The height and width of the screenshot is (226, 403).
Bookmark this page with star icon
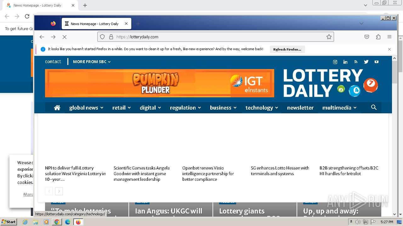[329, 37]
